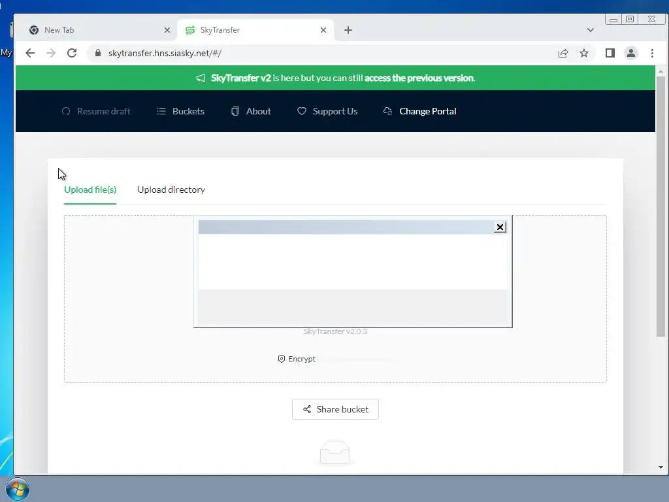Expand the tab search dropdown arrow

(x=591, y=30)
